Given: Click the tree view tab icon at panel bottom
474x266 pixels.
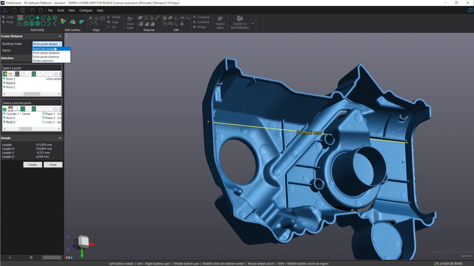Looking at the screenshot, I should (10, 258).
